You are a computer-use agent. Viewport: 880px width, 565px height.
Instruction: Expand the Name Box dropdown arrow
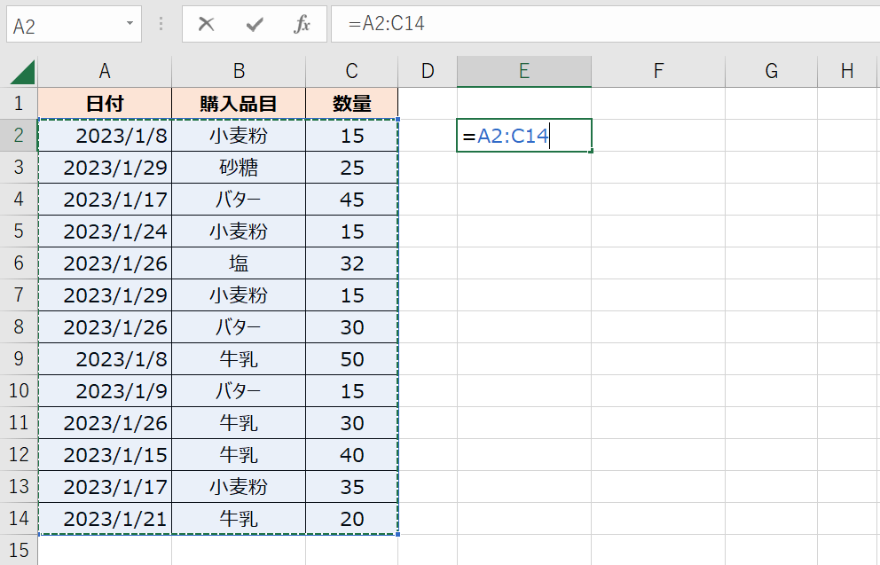[131, 24]
